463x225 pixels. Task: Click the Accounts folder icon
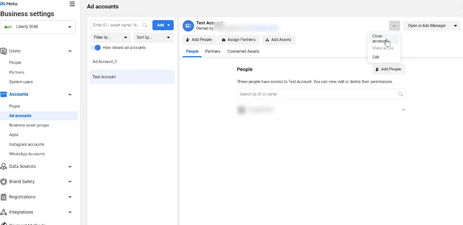coord(4,95)
